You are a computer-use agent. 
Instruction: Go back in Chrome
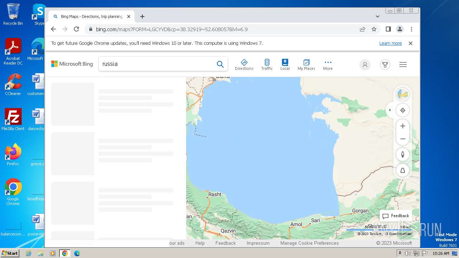pyautogui.click(x=53, y=29)
